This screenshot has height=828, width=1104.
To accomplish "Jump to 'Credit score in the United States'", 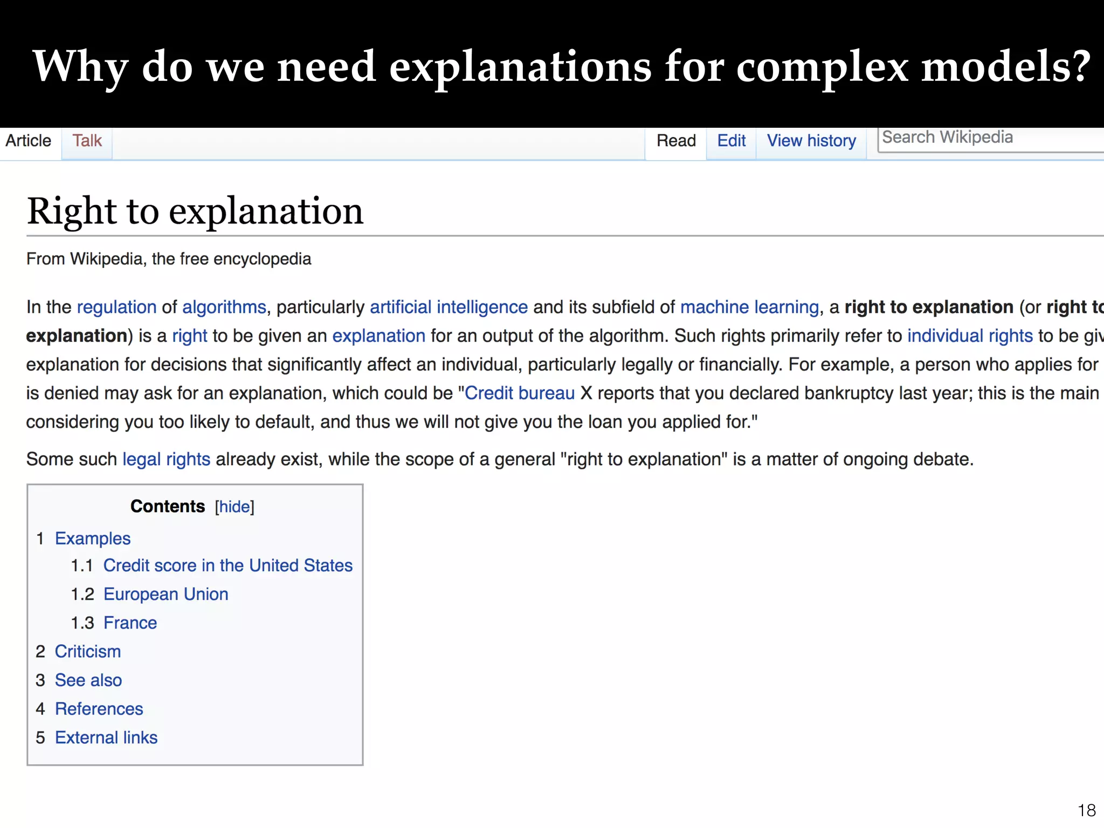I will point(228,565).
